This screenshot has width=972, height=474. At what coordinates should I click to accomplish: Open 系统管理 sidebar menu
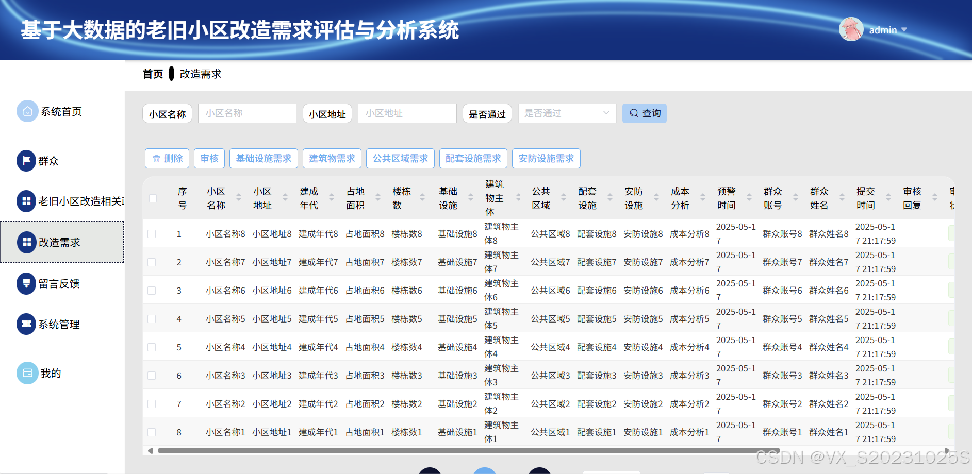[59, 324]
